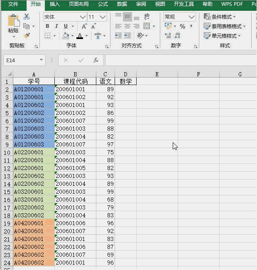Align cell text right

click(x=137, y=26)
